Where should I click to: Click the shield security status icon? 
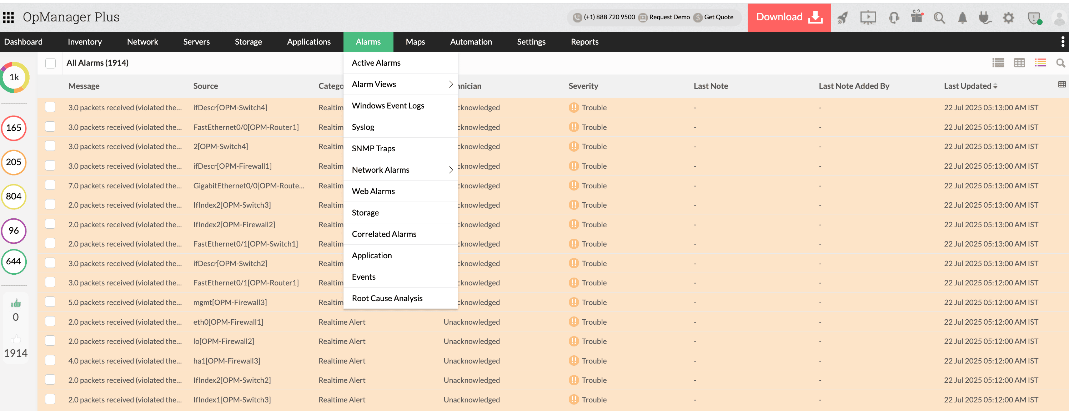coord(1034,18)
